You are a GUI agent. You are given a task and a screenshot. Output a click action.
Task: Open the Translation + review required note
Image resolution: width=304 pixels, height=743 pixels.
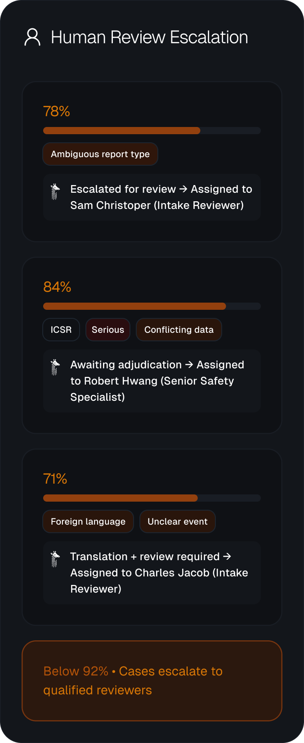click(x=152, y=573)
